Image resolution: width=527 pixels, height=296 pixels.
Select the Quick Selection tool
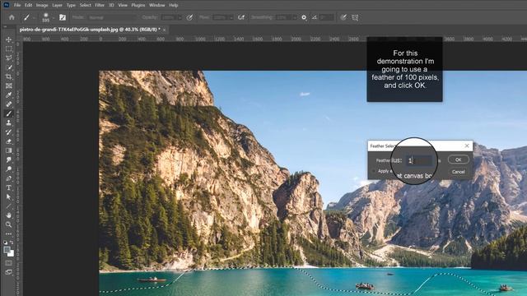(x=9, y=67)
